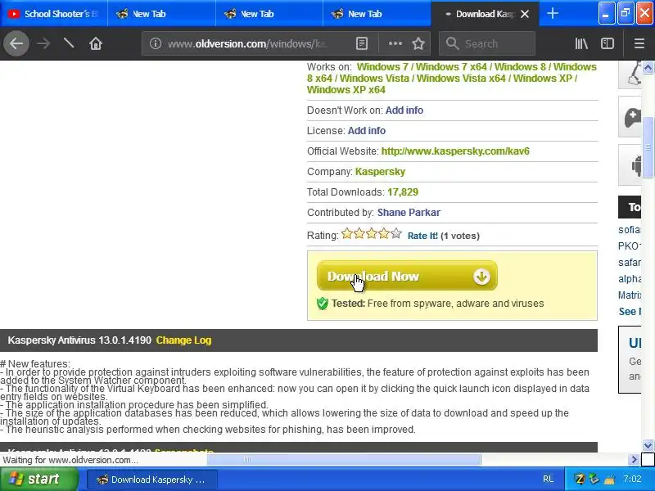Rate with the first star
The height and width of the screenshot is (491, 655).
(x=346, y=234)
